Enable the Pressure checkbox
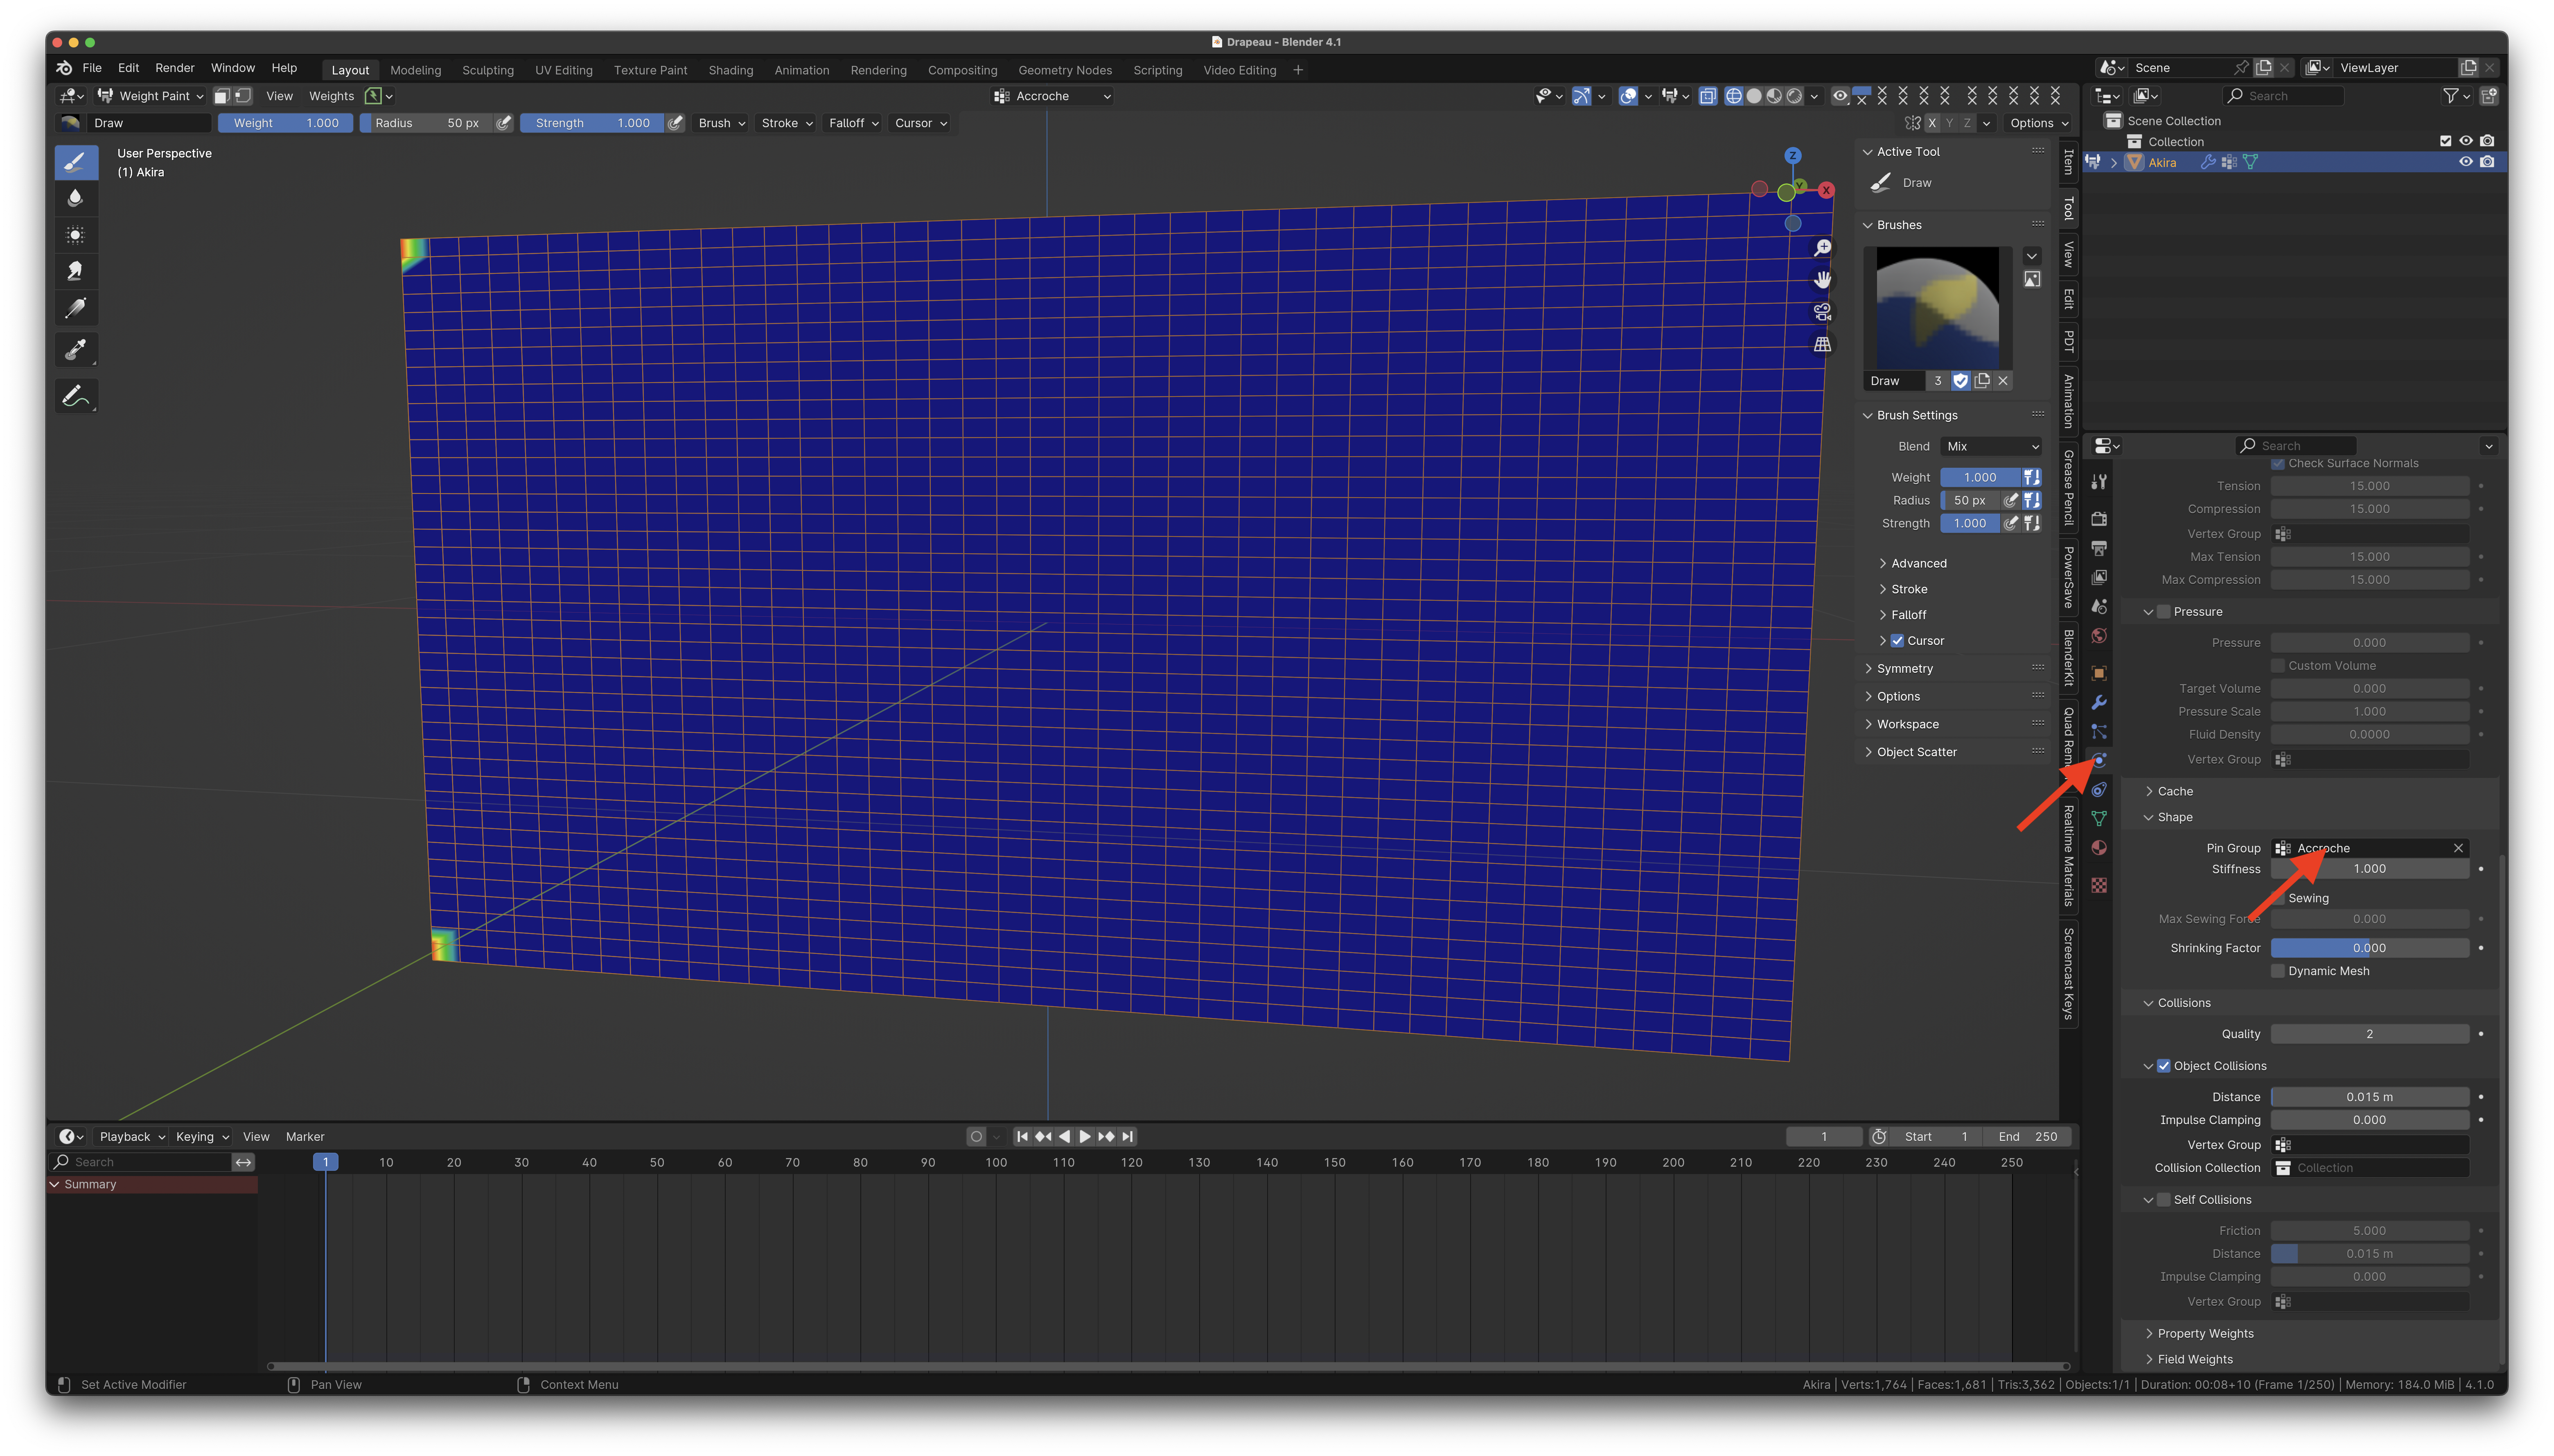2554x1456 pixels. coord(2163,612)
